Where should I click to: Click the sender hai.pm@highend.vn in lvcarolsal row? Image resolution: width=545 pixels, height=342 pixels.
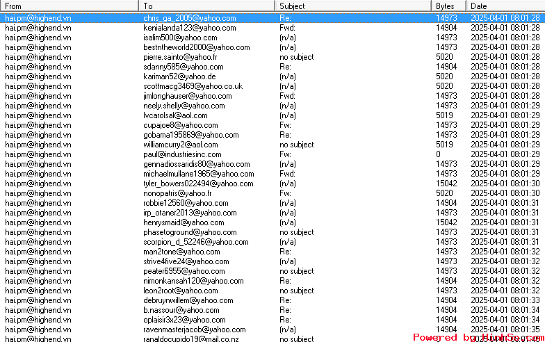38,115
